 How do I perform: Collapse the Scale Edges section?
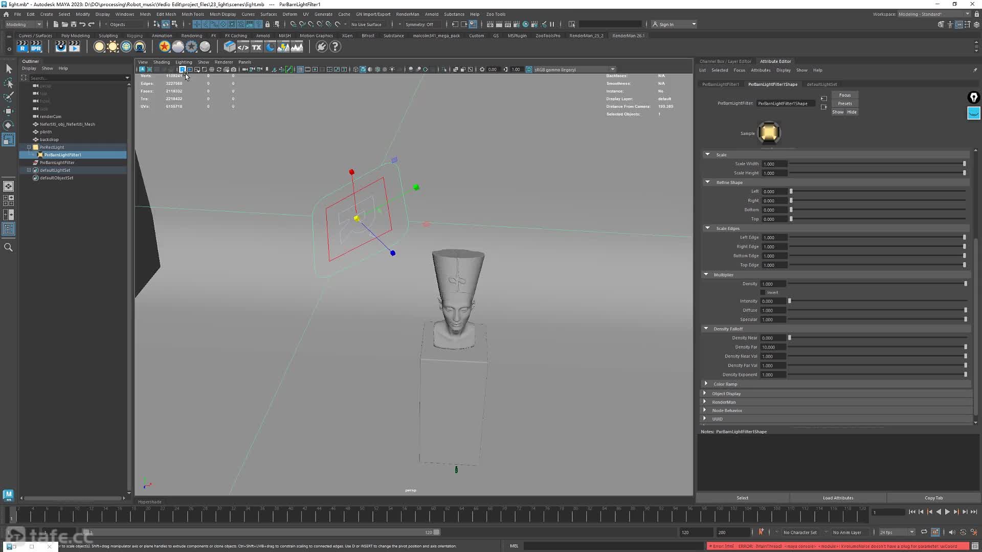click(708, 228)
